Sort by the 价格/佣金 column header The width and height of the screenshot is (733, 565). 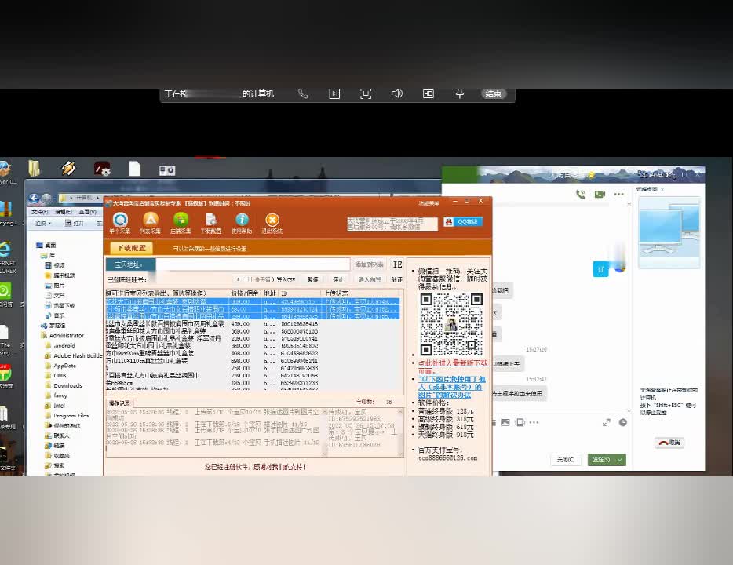[245, 293]
